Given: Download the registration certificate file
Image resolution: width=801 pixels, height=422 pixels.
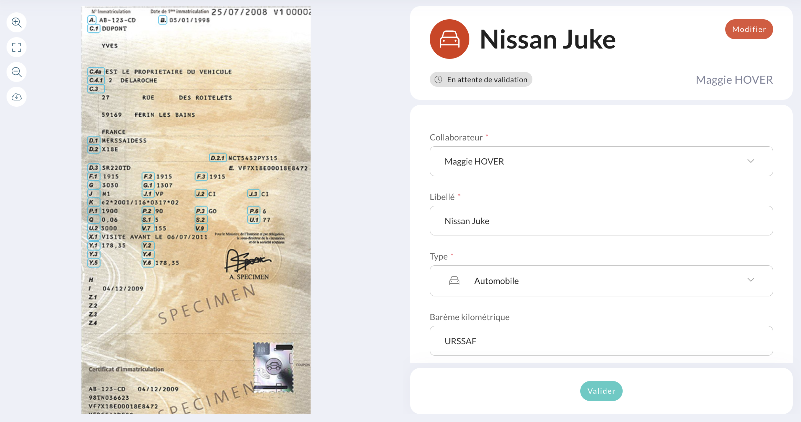Looking at the screenshot, I should point(17,97).
